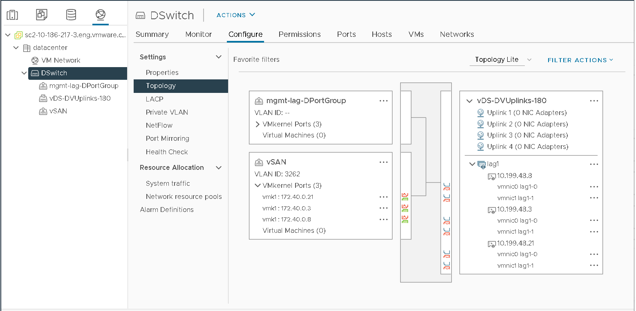The image size is (636, 311).
Task: Click the DSwitch icon beside the page title
Action: [x=141, y=16]
